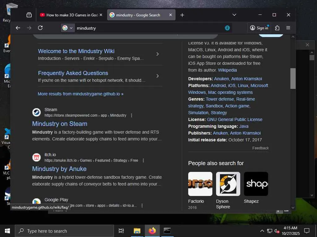Open the Mindustry by Anuke result
The width and height of the screenshot is (317, 237).
click(x=59, y=169)
